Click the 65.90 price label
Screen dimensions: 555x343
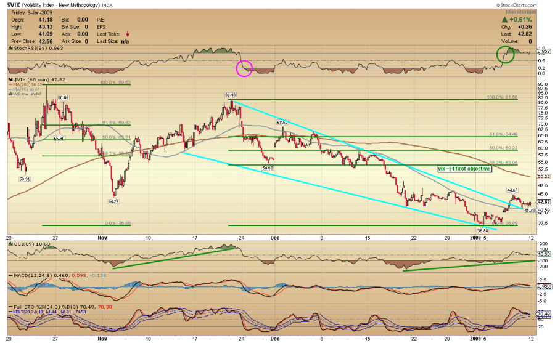tap(59, 139)
